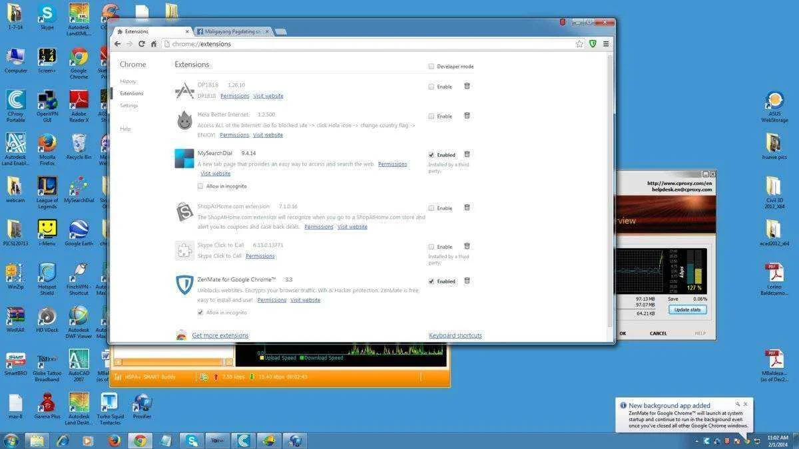
Task: Visit website for ZenMate extension
Action: 305,299
